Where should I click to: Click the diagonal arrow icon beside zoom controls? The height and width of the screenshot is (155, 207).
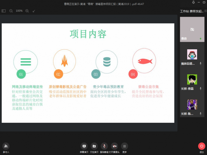[34, 11]
